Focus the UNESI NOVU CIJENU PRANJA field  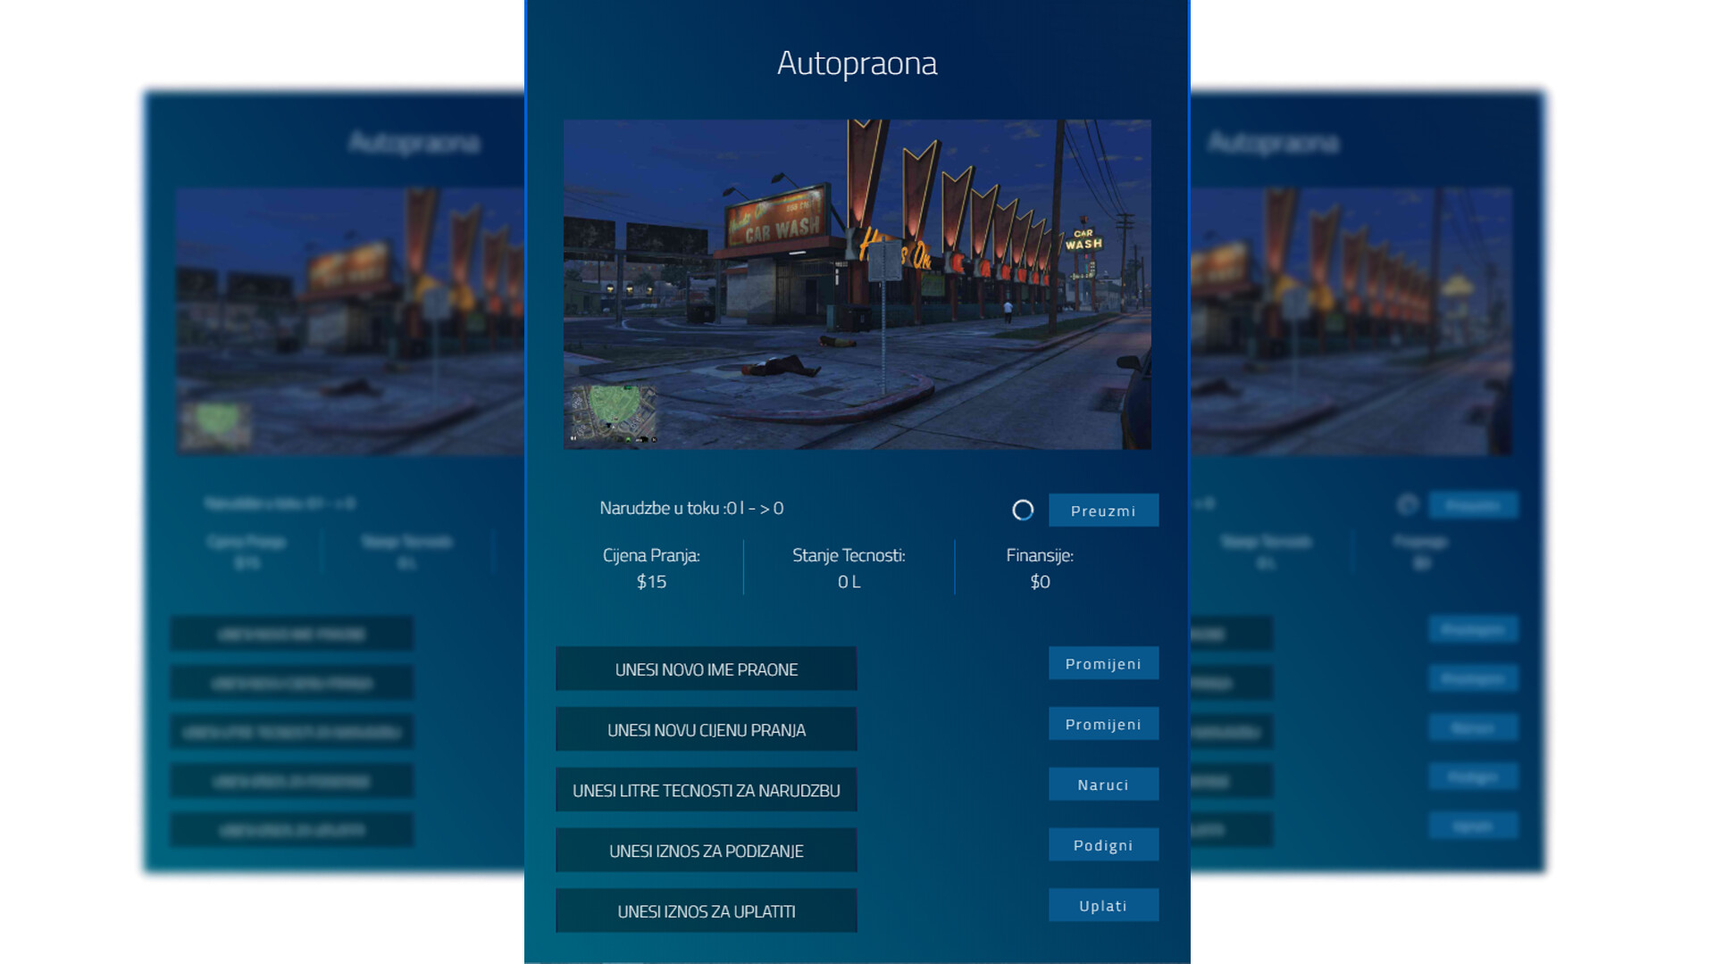706,730
